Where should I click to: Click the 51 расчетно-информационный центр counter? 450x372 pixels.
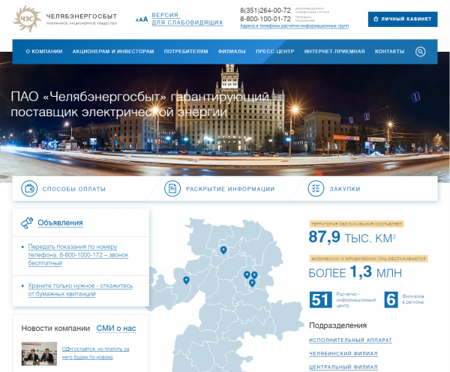coord(343,300)
